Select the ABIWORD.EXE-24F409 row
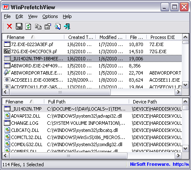This screenshot has width=191, height=170. click(x=92, y=66)
